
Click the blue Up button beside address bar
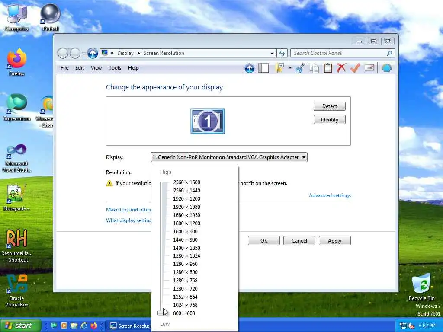tap(93, 53)
